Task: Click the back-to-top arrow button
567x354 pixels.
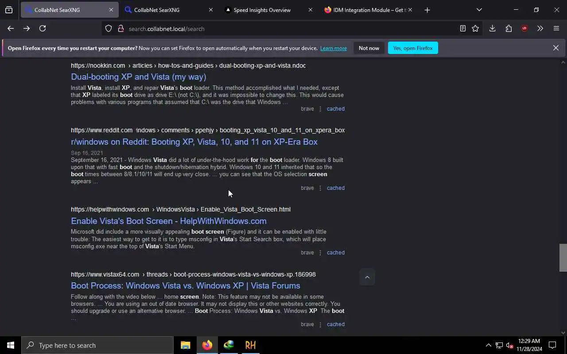Action: coord(367,277)
